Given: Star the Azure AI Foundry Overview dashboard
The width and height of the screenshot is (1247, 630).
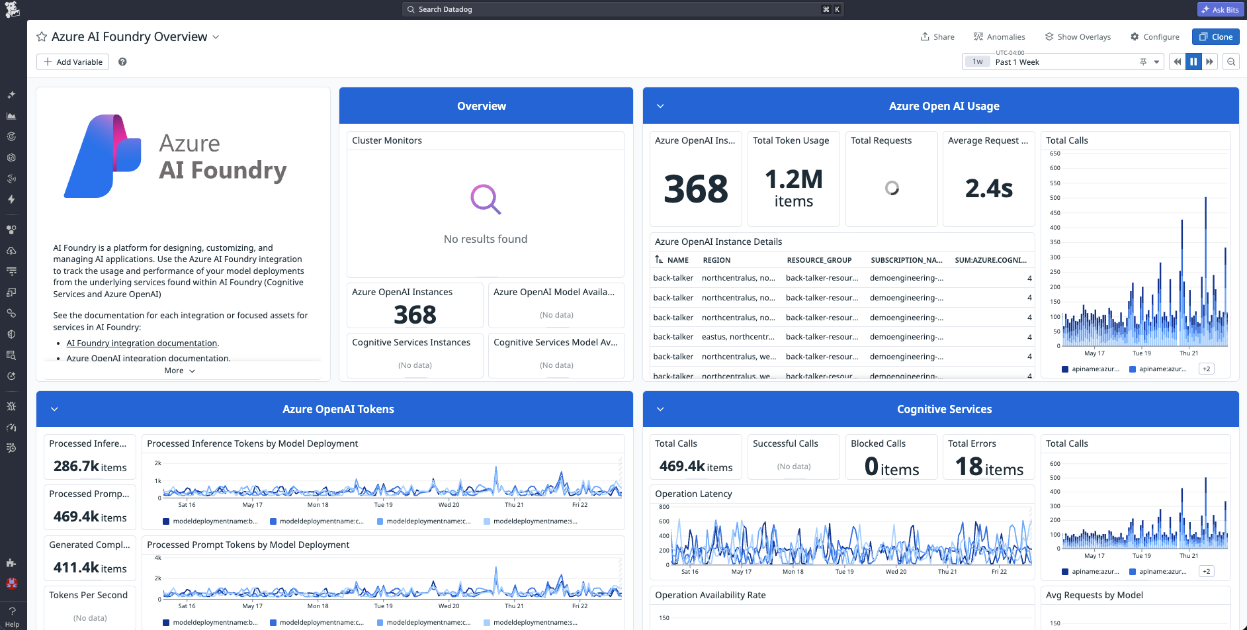Looking at the screenshot, I should pos(42,37).
